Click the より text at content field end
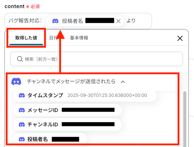The width and height of the screenshot is (194, 147). 131,21
